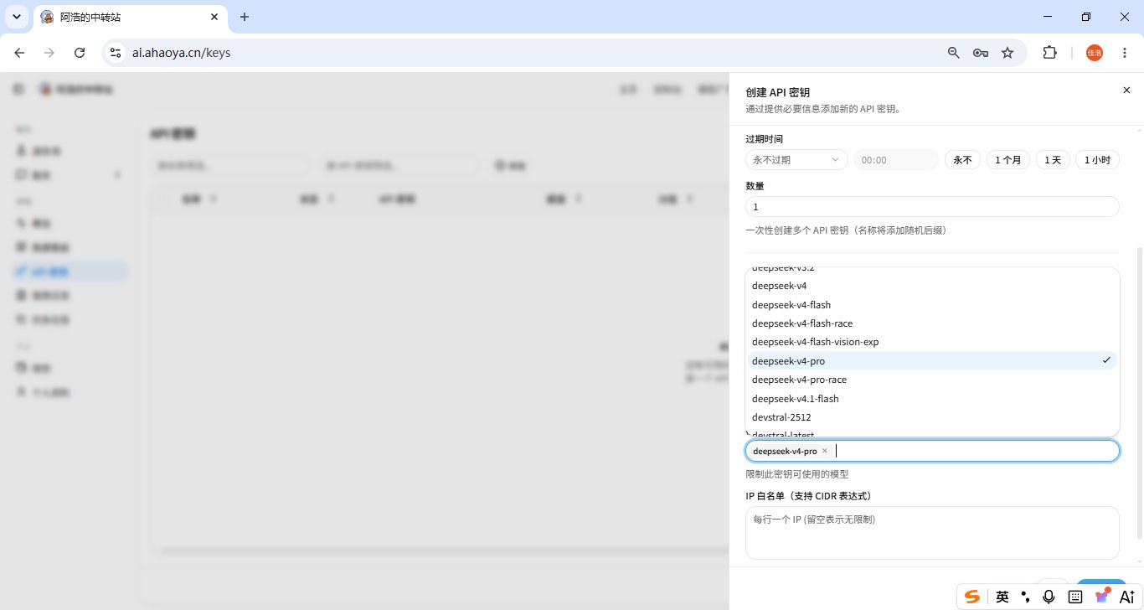1144x610 pixels.
Task: Remove the deepseek-v4-pro tag
Action: pyautogui.click(x=825, y=451)
